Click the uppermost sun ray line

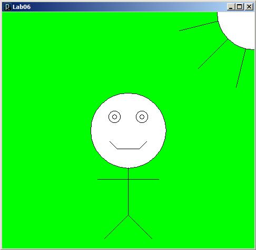199,26
